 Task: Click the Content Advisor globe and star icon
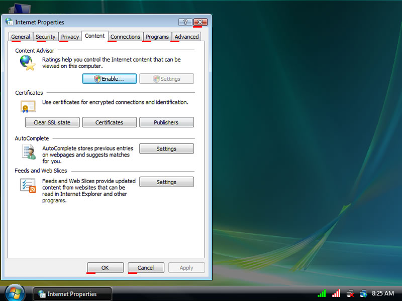(27, 63)
